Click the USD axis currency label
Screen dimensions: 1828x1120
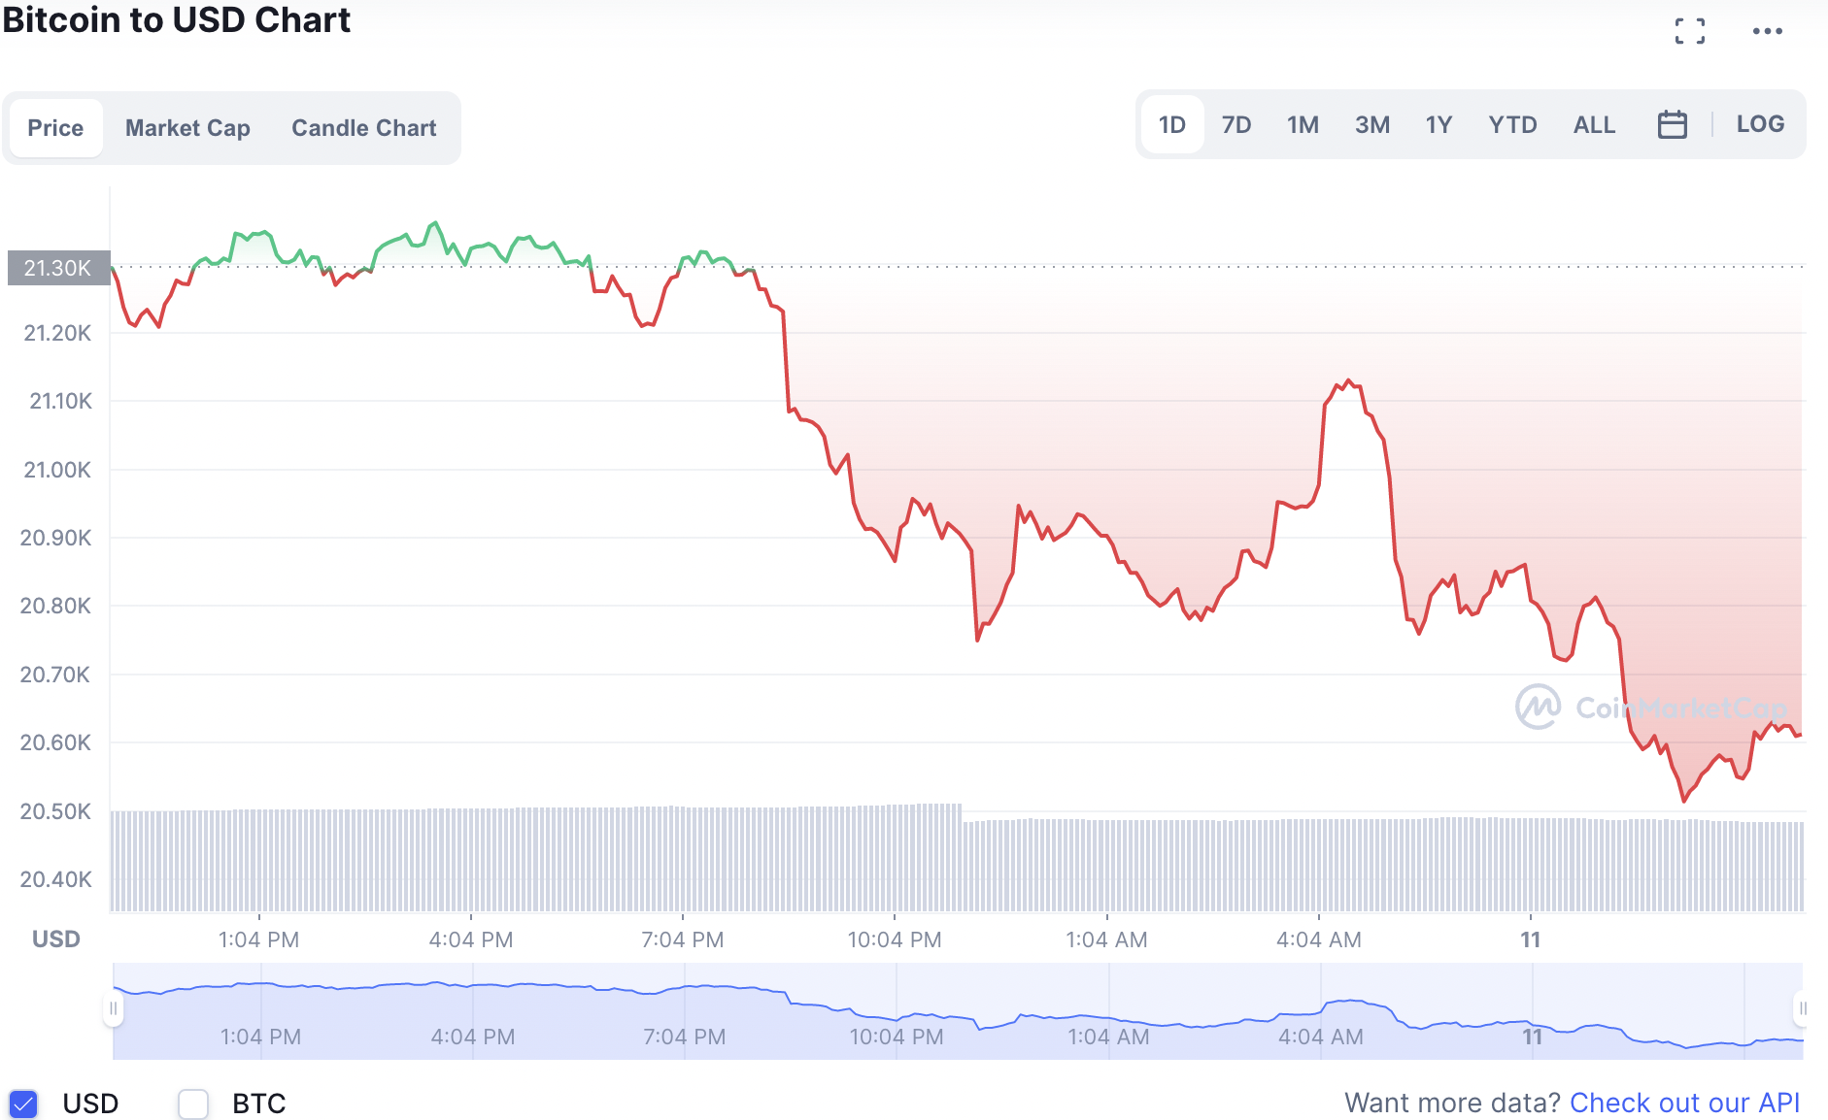click(x=56, y=939)
